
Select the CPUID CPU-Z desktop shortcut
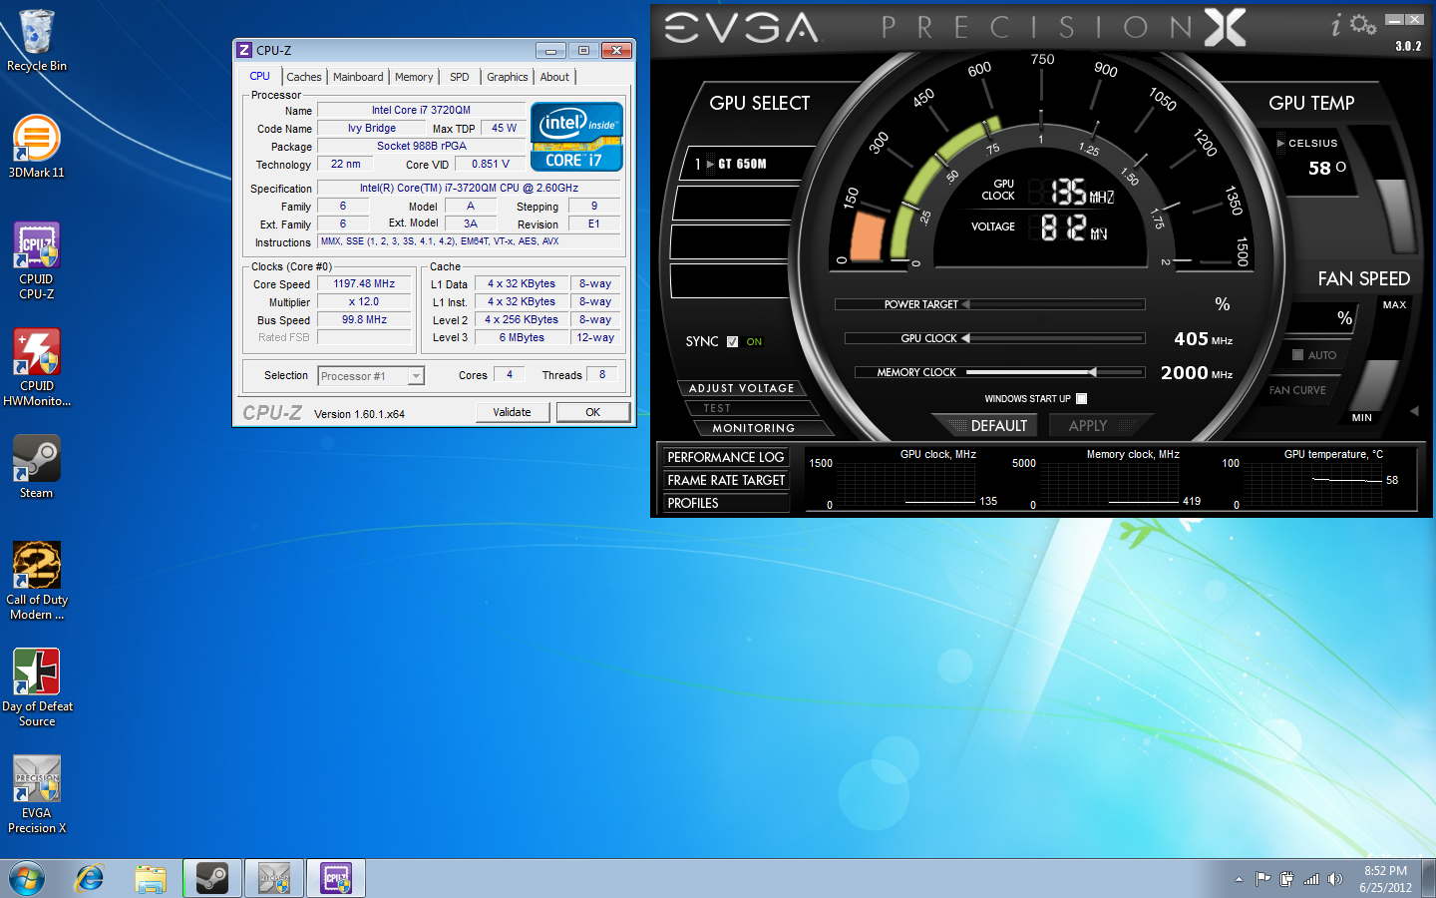tap(37, 260)
